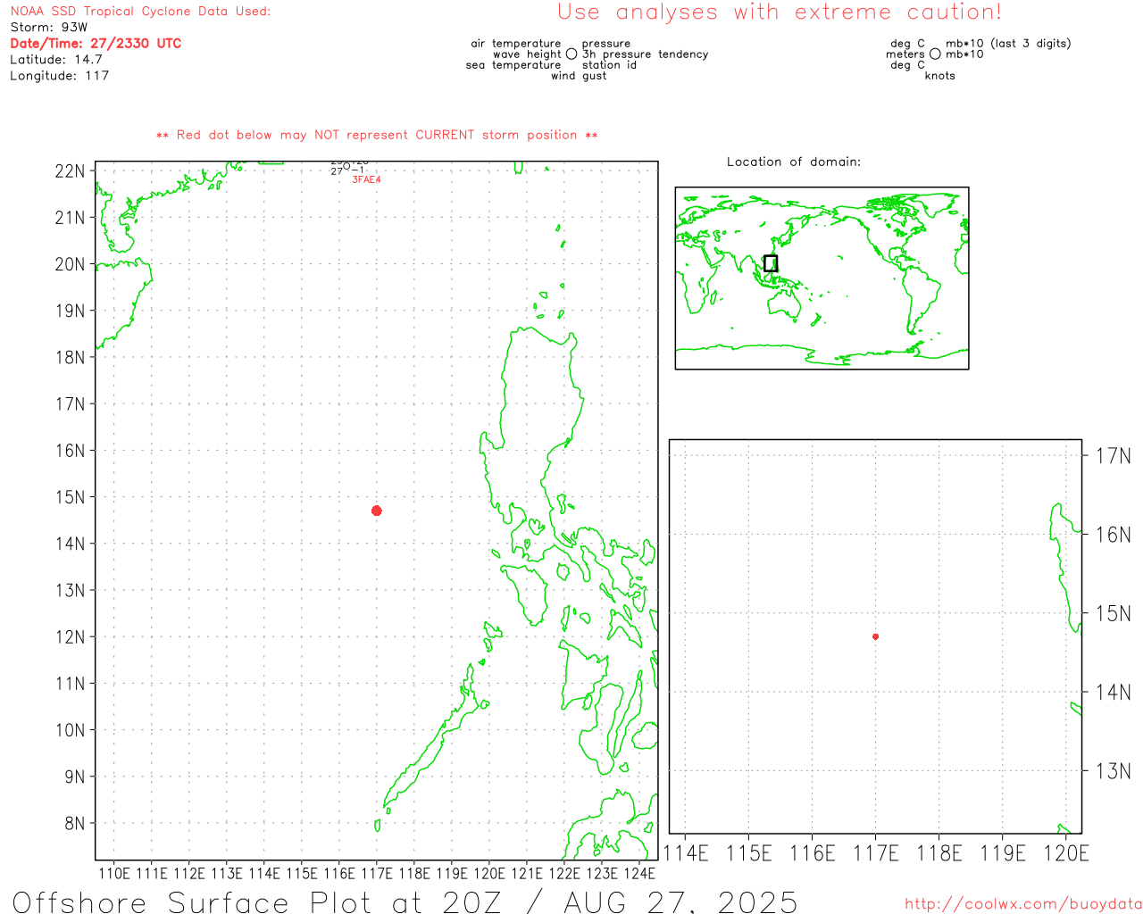Click the legend circle beside the meters unit label
Screen dimensions: 1143x914
click(x=935, y=54)
